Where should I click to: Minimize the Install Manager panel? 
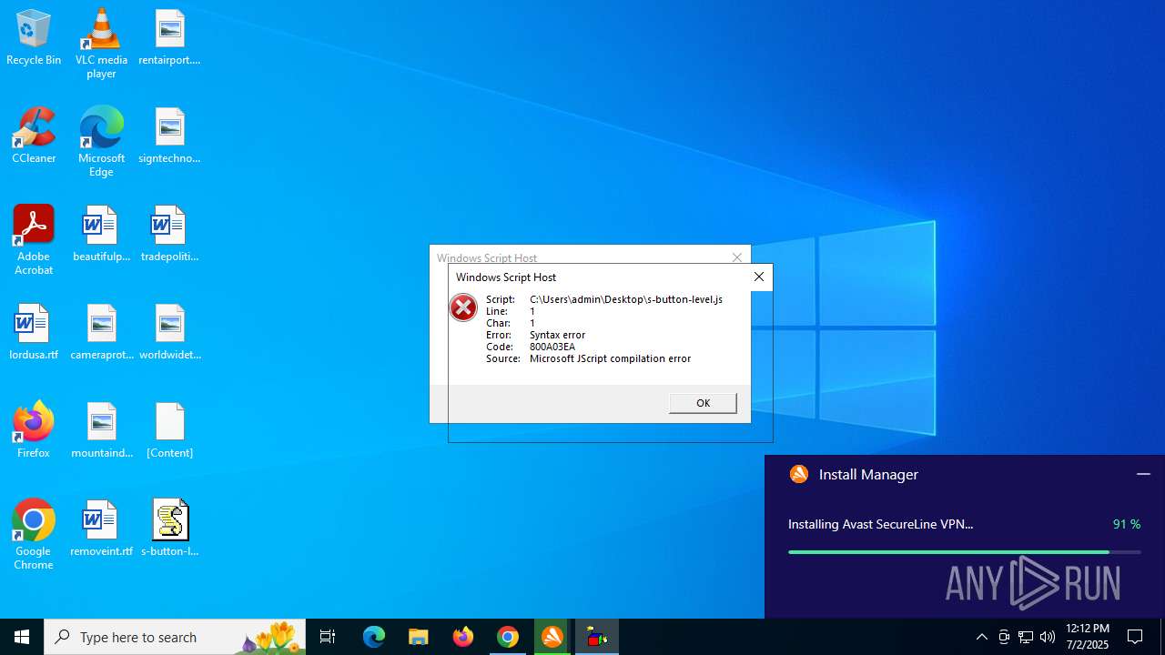pyautogui.click(x=1143, y=474)
